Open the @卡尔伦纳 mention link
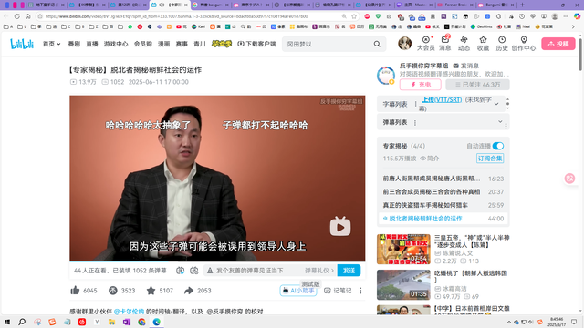Screen dimensions: 584x328 coord(129,312)
